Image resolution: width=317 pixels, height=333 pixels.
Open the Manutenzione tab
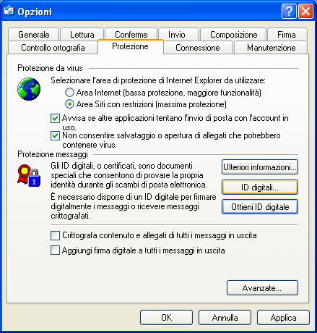click(x=271, y=48)
